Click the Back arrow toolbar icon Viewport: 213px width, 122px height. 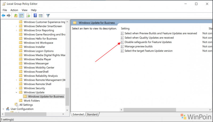[3, 16]
